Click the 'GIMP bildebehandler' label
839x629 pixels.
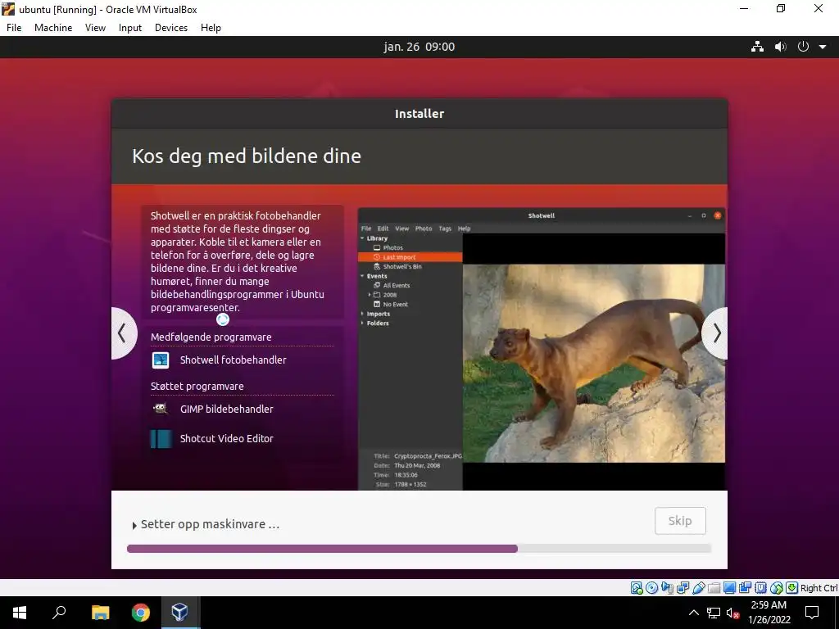(x=227, y=410)
